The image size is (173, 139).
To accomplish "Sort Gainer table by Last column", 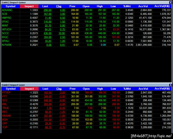I will 45,6.
